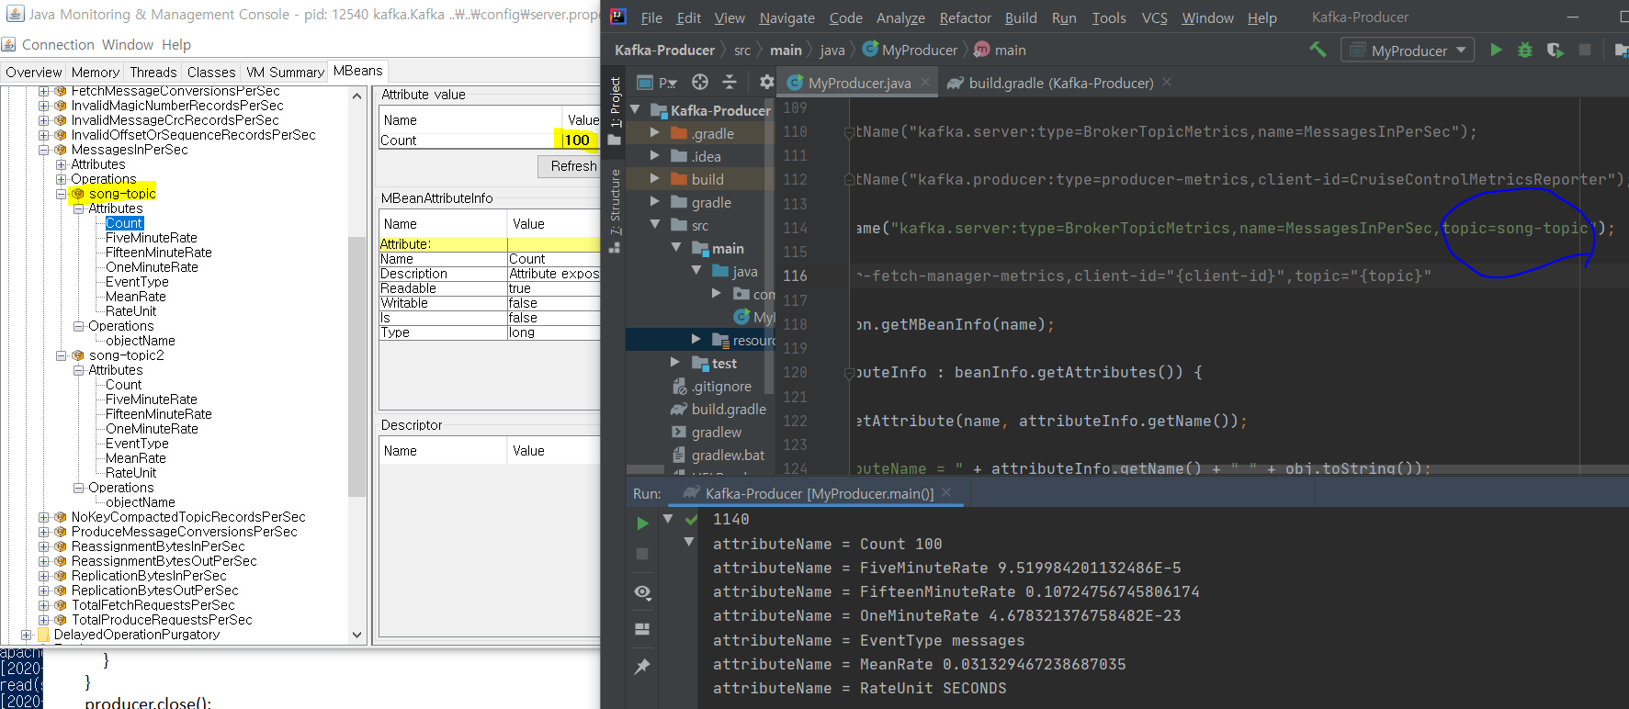The image size is (1629, 709).
Task: Click the Run with Coverage icon
Action: 1555,50
